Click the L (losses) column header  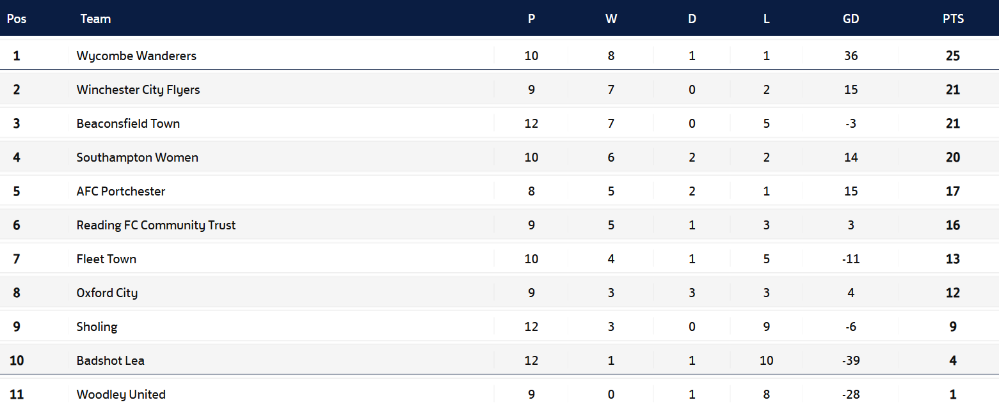tap(766, 19)
